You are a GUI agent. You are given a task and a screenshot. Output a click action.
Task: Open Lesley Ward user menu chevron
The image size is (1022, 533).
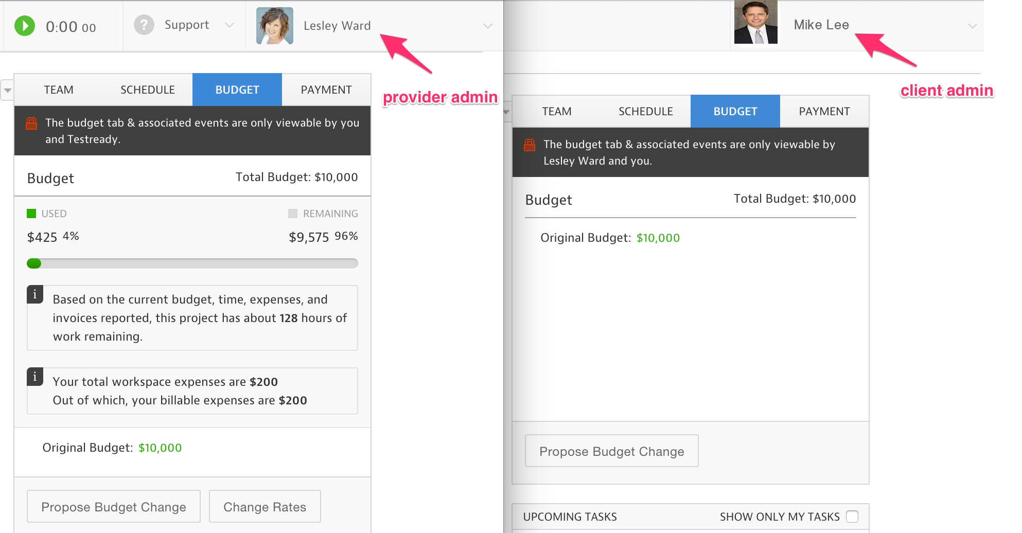pyautogui.click(x=487, y=26)
